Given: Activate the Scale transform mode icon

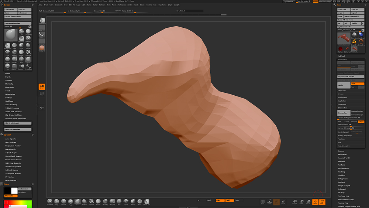Looking at the screenshot, I should tap(301, 202).
